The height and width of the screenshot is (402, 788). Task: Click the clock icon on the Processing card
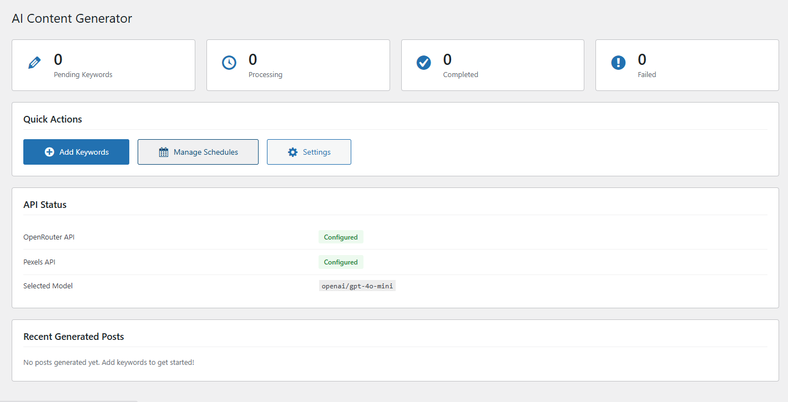[229, 63]
